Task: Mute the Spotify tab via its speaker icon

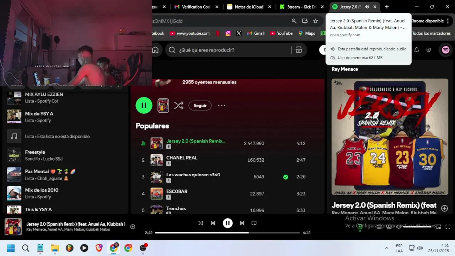Action: 367,7
